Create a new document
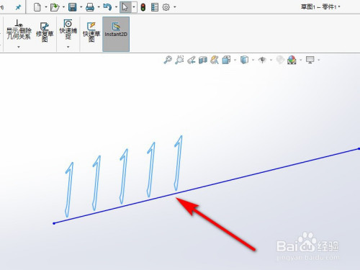This screenshot has width=360, height=270. [x=37, y=7]
